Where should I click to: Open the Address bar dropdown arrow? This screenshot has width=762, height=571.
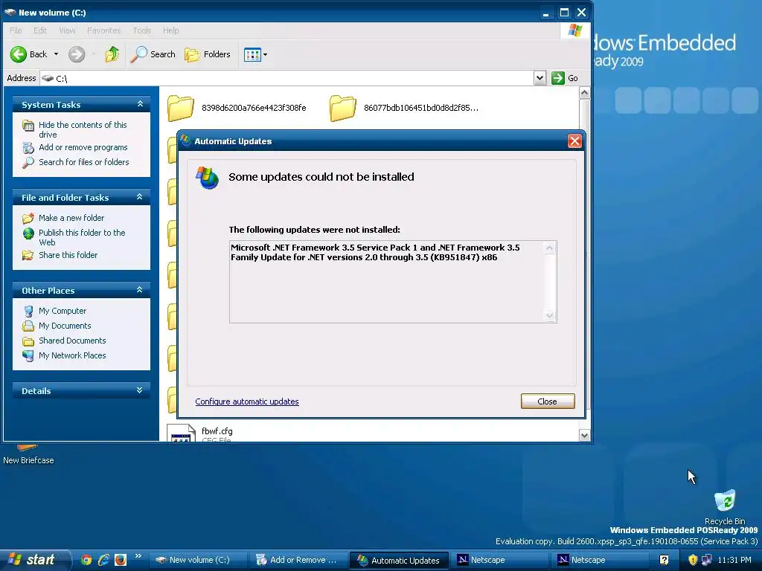coord(540,78)
